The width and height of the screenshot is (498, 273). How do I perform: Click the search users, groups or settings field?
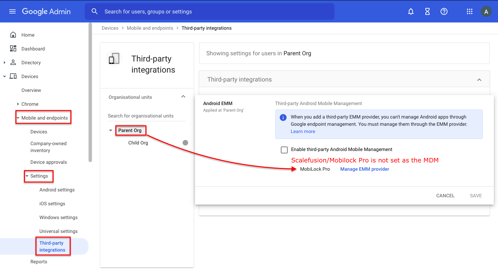pyautogui.click(x=210, y=11)
